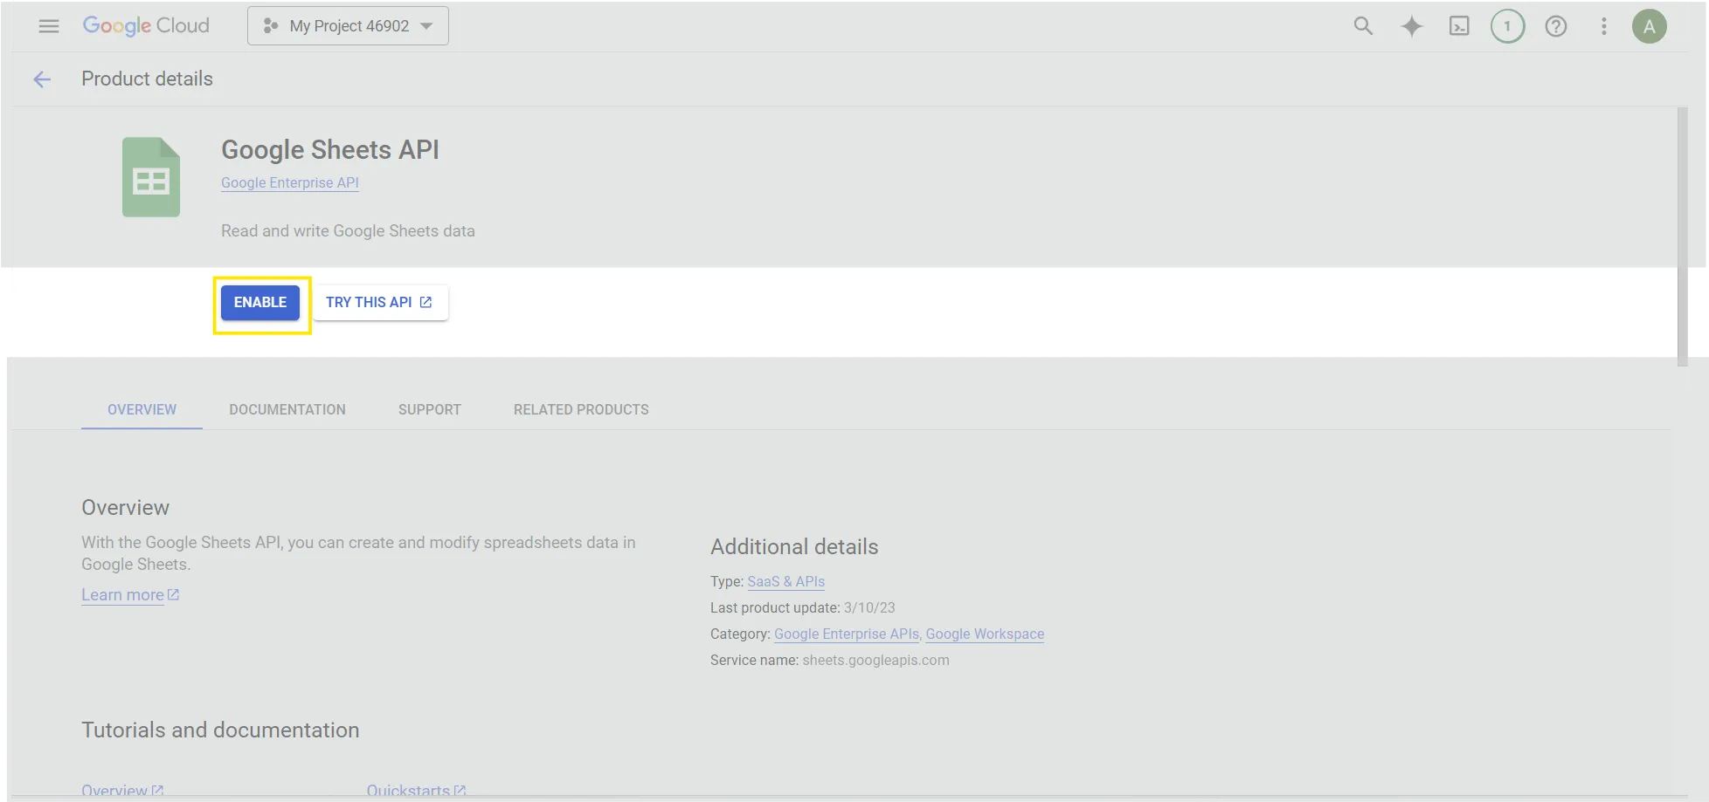Click the search magnifier icon
This screenshot has width=1709, height=802.
coord(1363,26)
